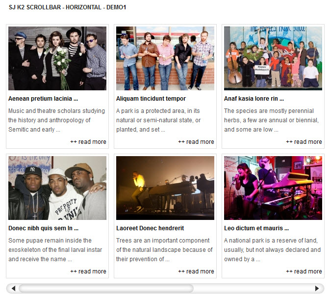The image size is (330, 298).
Task: Click read more under Donec nibh quis
Action: (x=88, y=271)
